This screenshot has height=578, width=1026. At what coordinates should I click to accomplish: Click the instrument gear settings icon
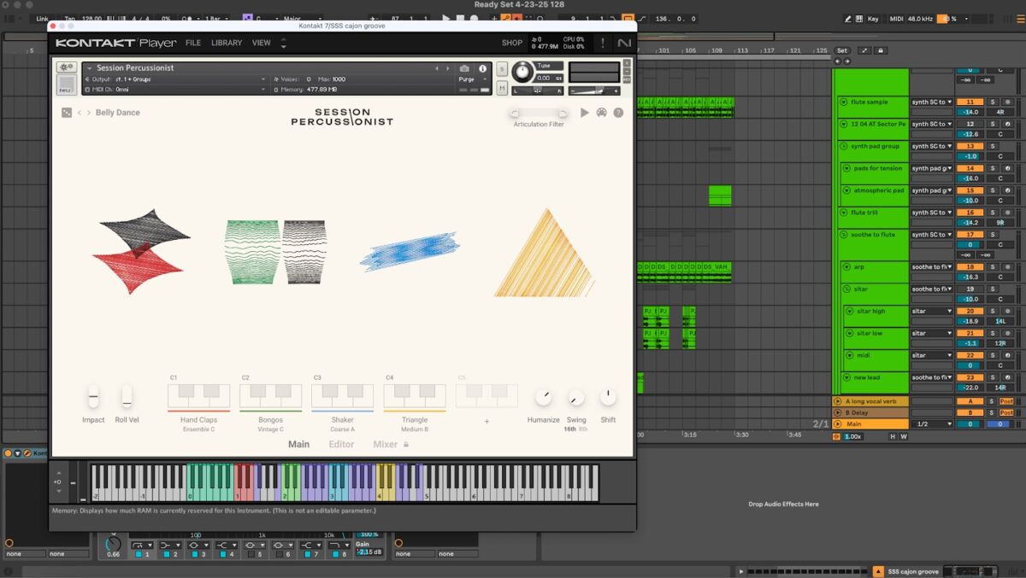click(x=66, y=67)
